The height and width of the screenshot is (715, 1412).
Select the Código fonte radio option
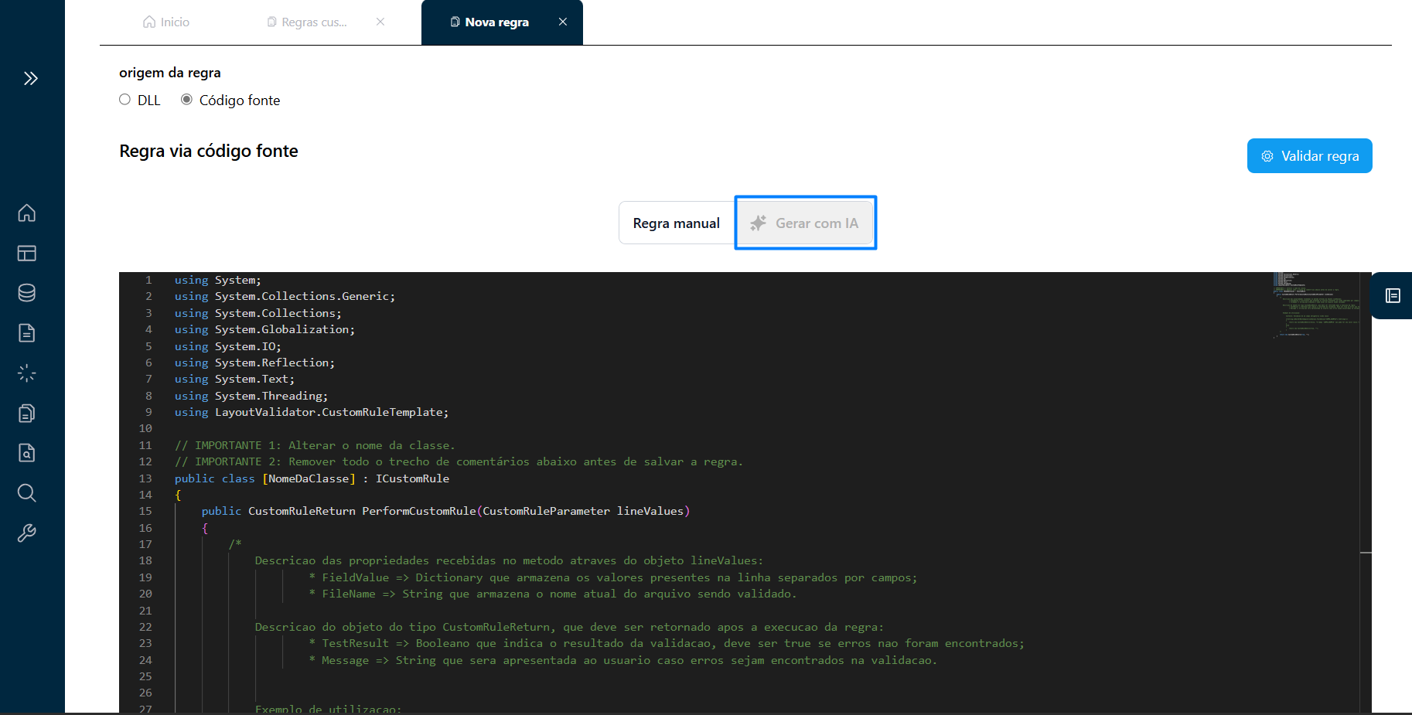[x=187, y=100]
